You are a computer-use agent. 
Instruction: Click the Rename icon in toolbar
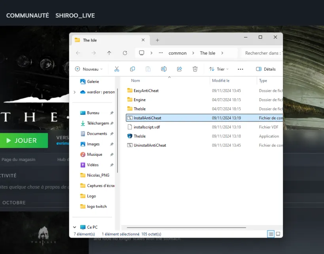[x=164, y=69]
